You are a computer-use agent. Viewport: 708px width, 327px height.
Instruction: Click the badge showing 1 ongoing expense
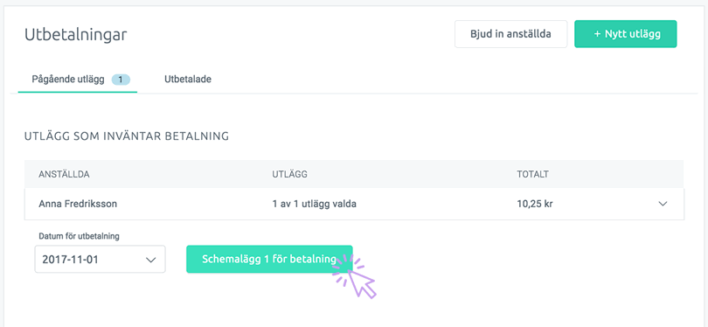pyautogui.click(x=121, y=80)
